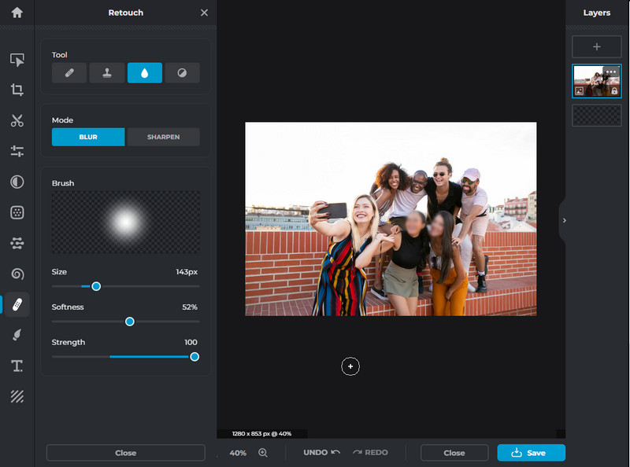Click the blue Save button
This screenshot has height=467, width=630.
click(531, 453)
